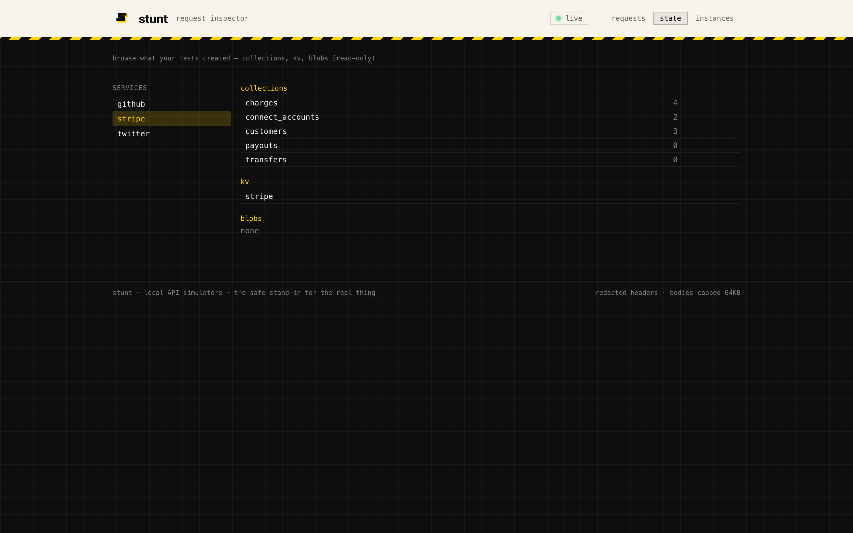The height and width of the screenshot is (533, 853).
Task: Click the blobs section heading
Action: (251, 219)
